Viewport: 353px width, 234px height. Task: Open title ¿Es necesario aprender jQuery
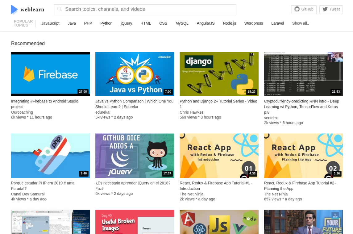pyautogui.click(x=133, y=183)
